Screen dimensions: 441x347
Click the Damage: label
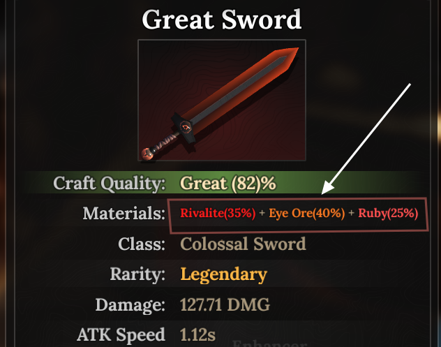click(130, 305)
